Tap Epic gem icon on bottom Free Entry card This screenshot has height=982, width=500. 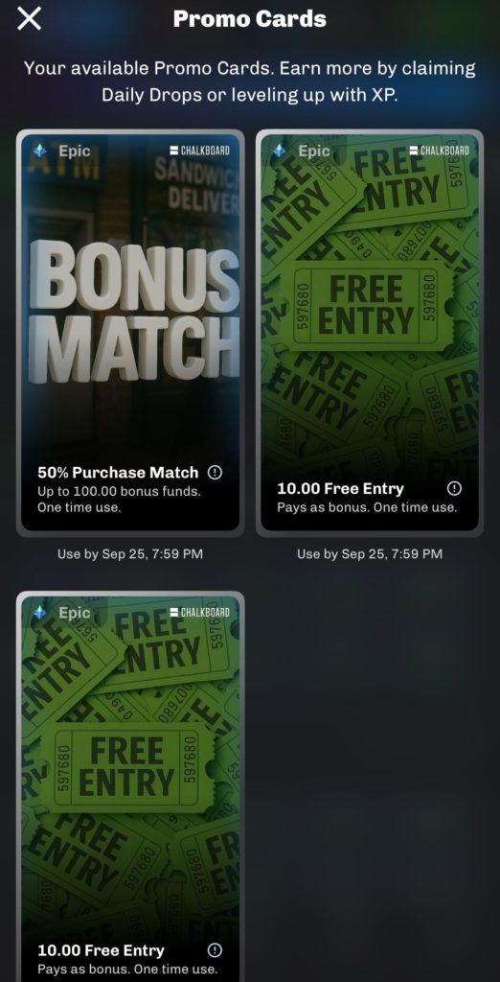(40, 613)
